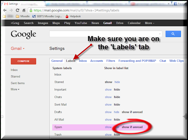Open Images in the Google bar
The width and height of the screenshot is (188, 140).
tap(43, 23)
